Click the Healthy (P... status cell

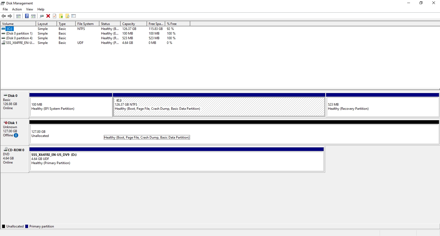pyautogui.click(x=110, y=43)
